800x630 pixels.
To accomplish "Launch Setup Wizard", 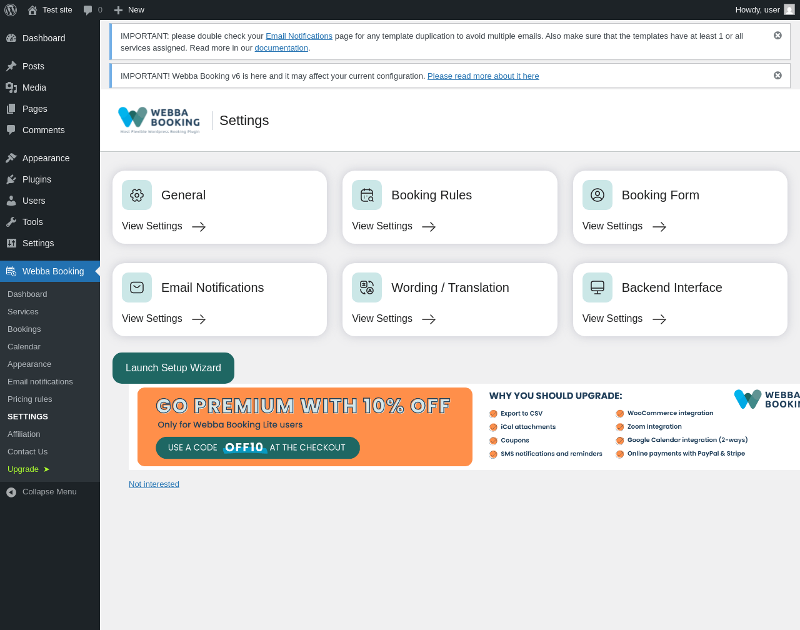I will click(x=173, y=368).
